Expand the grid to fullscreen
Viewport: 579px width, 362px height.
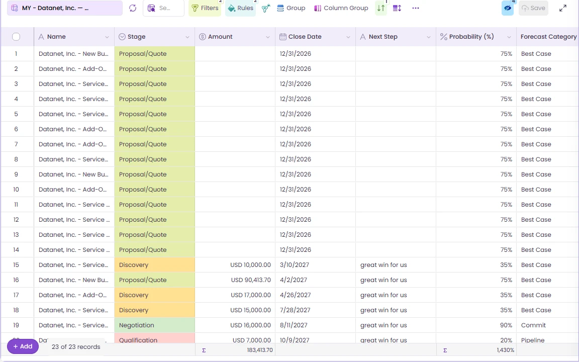(563, 8)
